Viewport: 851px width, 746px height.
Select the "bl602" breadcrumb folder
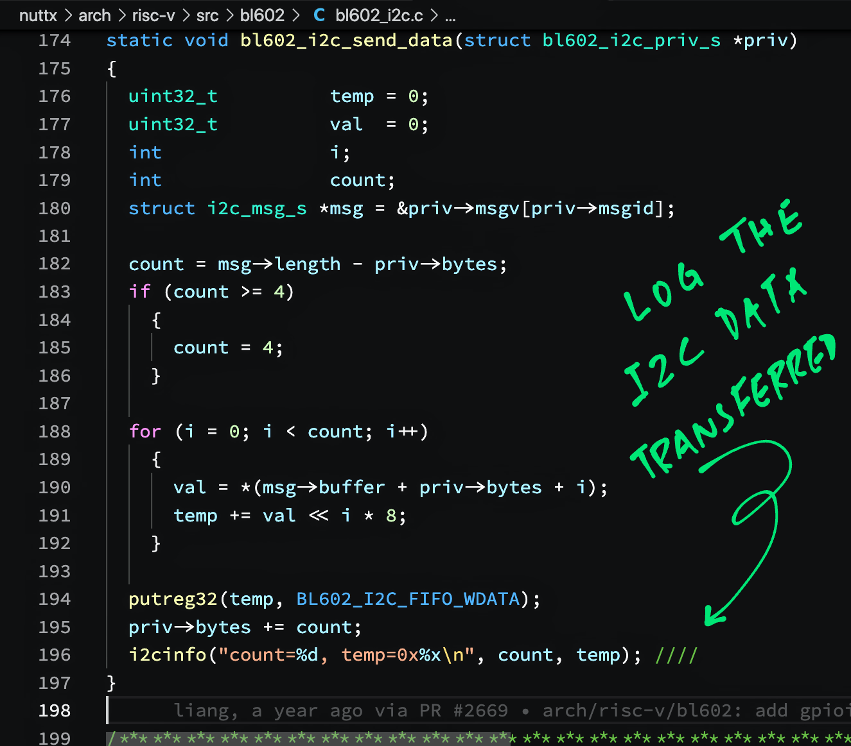[262, 15]
